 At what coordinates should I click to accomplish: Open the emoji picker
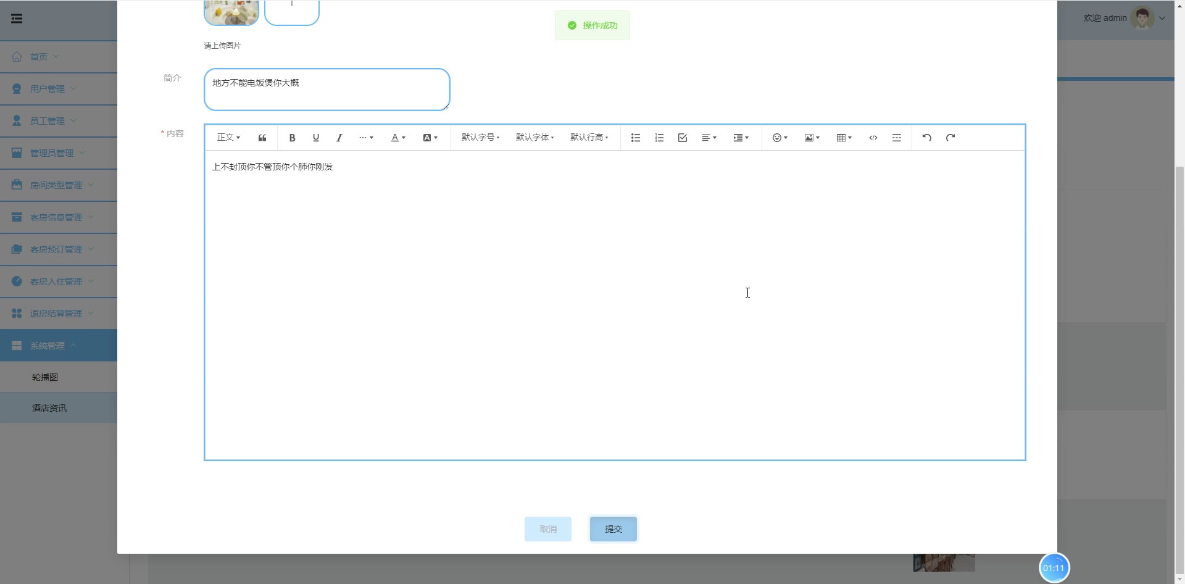(x=780, y=138)
